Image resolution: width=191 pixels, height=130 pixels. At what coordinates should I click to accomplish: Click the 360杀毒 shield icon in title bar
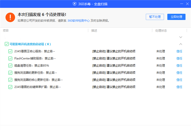(x=74, y=4)
